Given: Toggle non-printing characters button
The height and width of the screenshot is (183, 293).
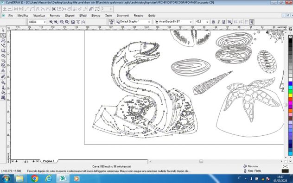Looking at the screenshot, I should tap(252, 22).
